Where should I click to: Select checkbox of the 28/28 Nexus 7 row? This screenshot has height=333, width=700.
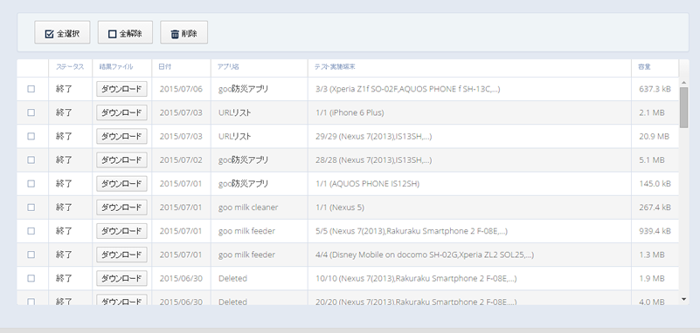[31, 160]
